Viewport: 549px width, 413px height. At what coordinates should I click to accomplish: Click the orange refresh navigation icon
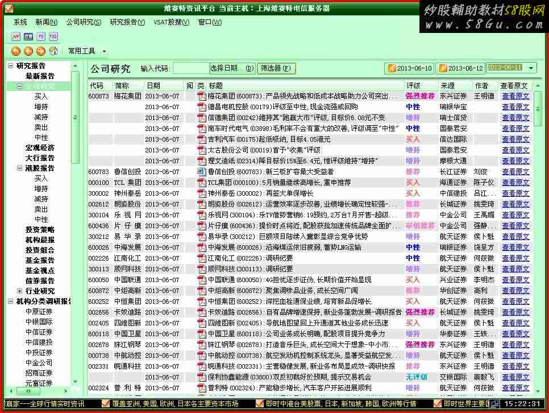[x=16, y=51]
